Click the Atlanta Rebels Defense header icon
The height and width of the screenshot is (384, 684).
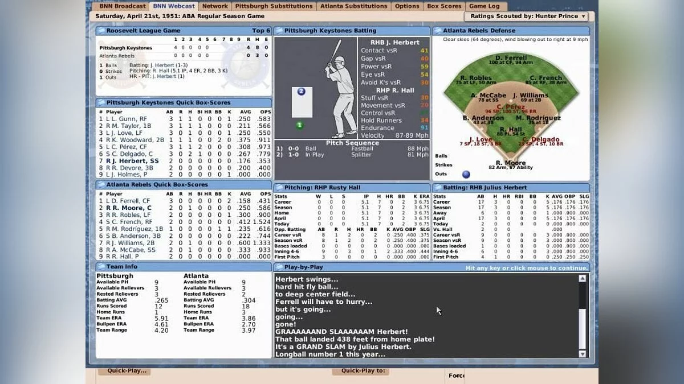coord(437,31)
